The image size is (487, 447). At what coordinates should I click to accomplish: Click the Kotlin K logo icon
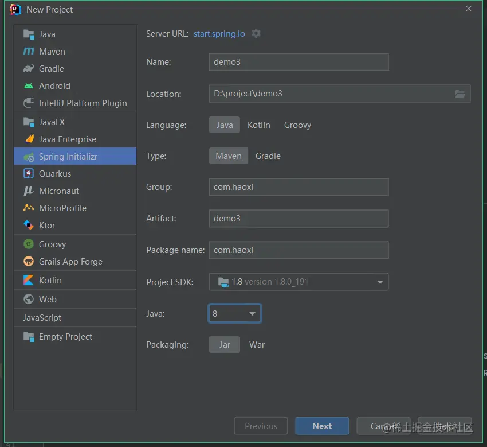[x=29, y=280]
